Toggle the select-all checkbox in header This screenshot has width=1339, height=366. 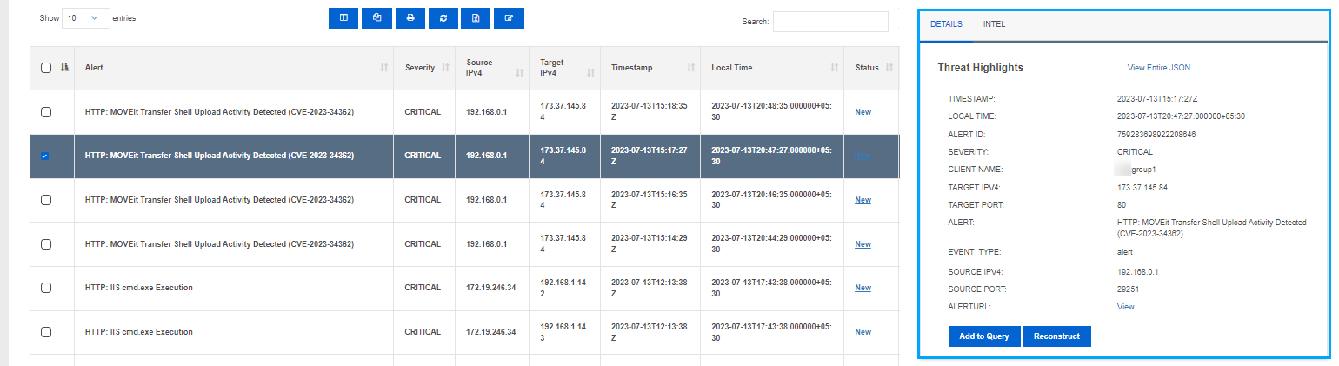pos(46,68)
